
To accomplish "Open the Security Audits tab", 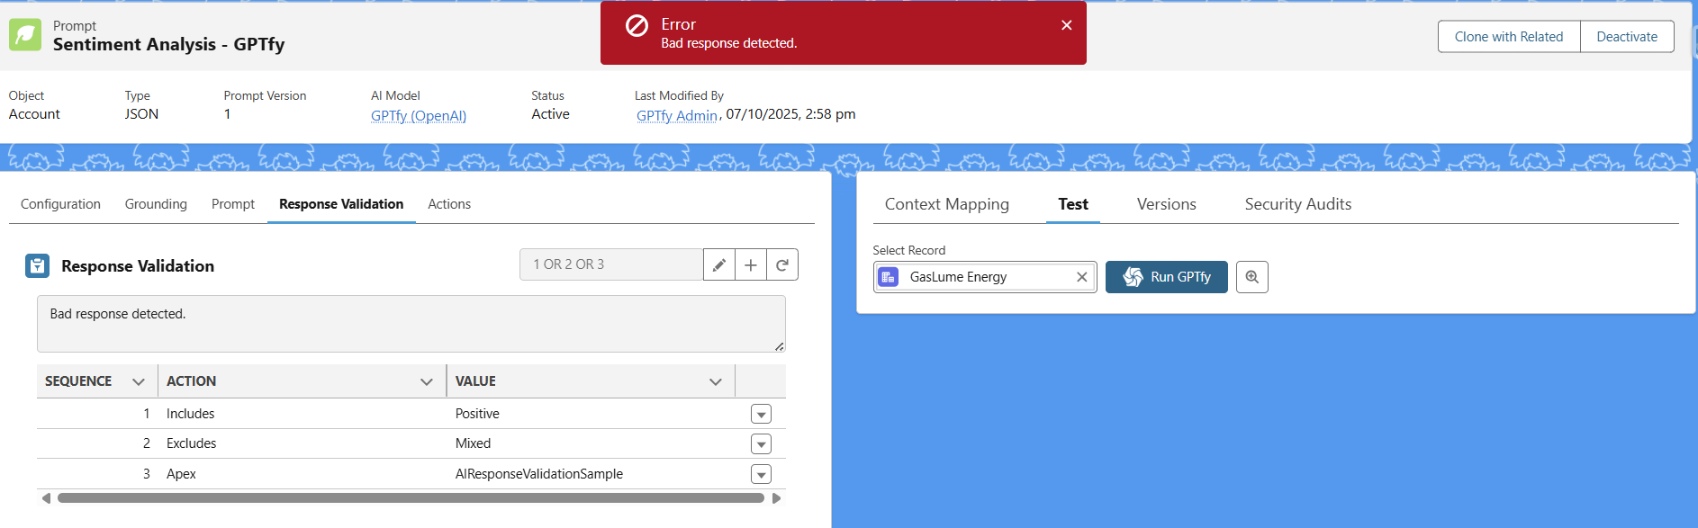I will (1297, 204).
